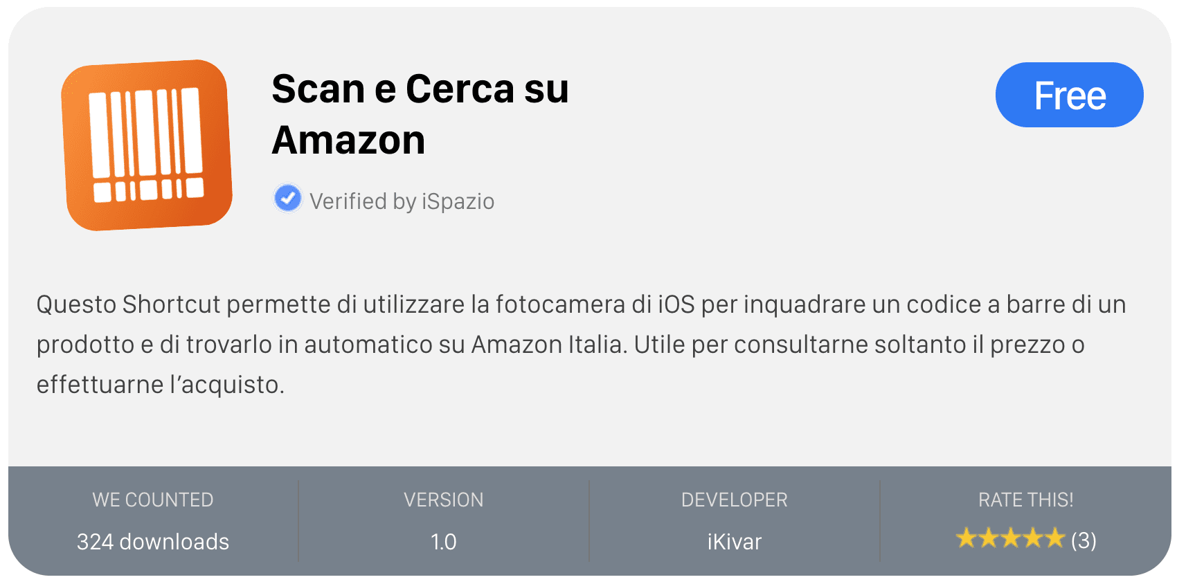Click the VERSION label
Image resolution: width=1177 pixels, height=584 pixels.
pos(444,500)
